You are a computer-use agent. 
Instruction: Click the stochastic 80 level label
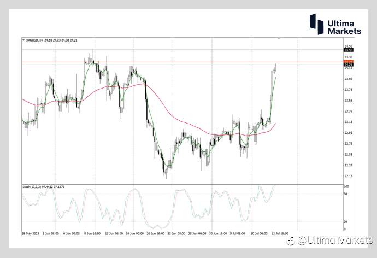tap(345, 194)
